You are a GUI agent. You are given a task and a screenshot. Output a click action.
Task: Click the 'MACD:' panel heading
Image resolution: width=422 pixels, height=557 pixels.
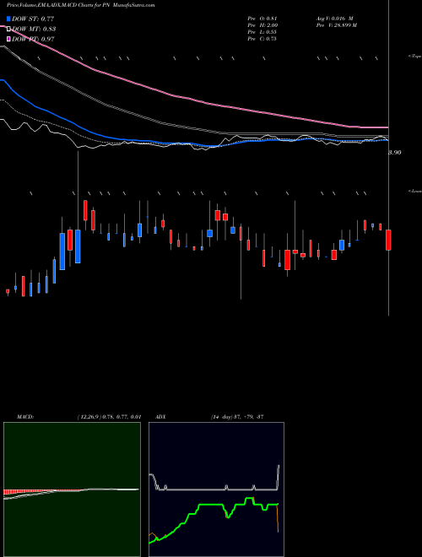click(25, 416)
